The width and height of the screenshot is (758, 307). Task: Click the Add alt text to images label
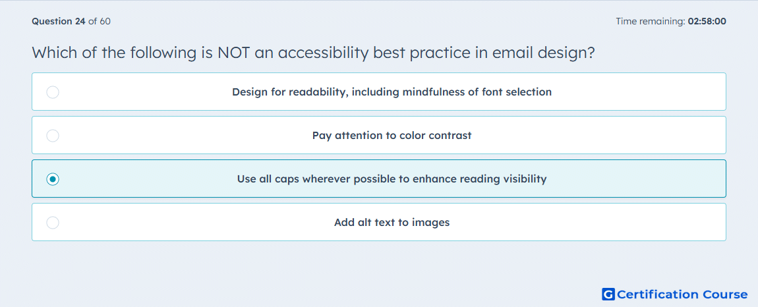[392, 223]
